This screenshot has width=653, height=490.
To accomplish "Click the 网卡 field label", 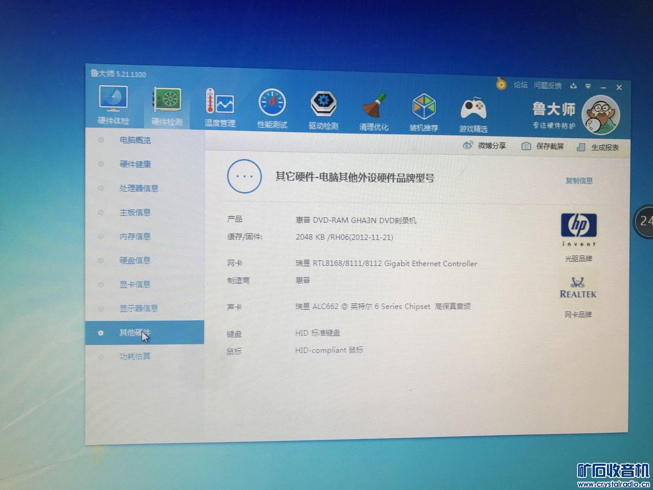I will point(235,263).
